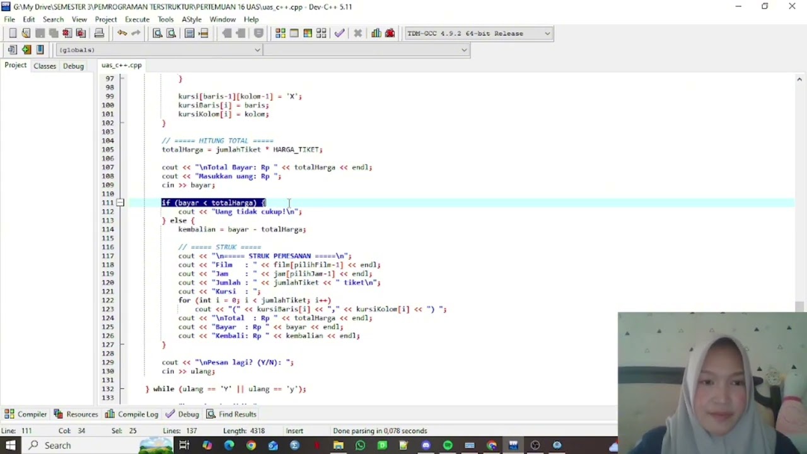Viewport: 807px width, 454px height.
Task: Click the Run toolbar icon
Action: 294,33
